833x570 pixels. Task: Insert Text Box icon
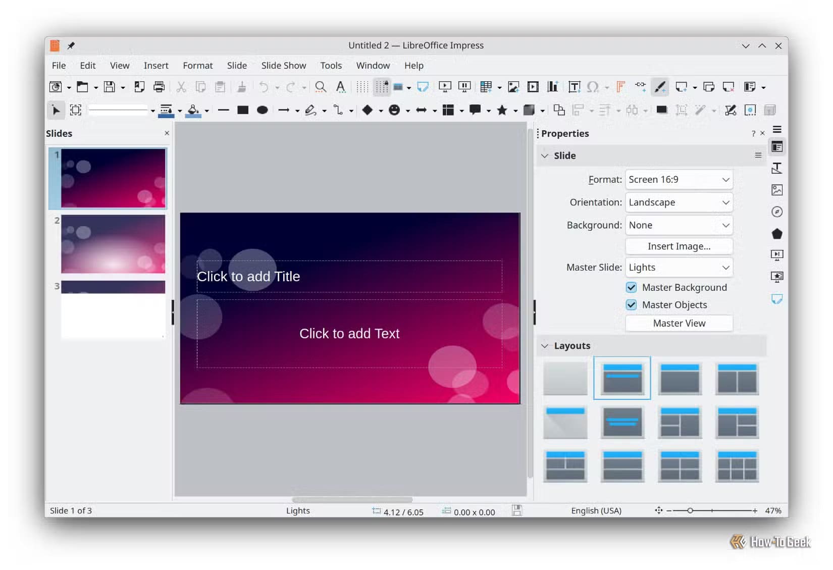point(575,87)
